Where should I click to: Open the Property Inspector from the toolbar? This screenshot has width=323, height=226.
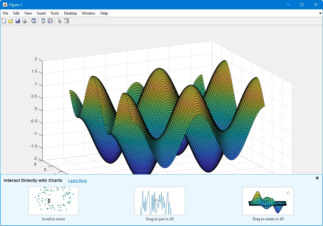(66, 21)
